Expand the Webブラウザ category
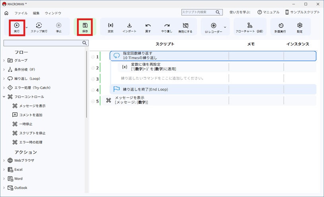The image size is (324, 197). pos(4,160)
